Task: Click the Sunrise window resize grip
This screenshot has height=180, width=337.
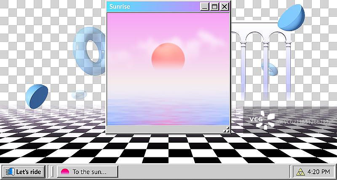Action: pos(226,130)
